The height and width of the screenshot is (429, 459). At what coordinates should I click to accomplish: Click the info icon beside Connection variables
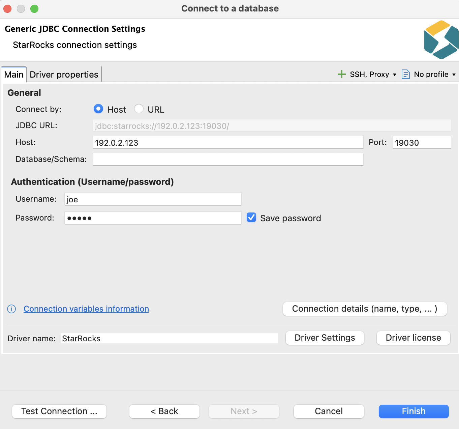pyautogui.click(x=11, y=309)
